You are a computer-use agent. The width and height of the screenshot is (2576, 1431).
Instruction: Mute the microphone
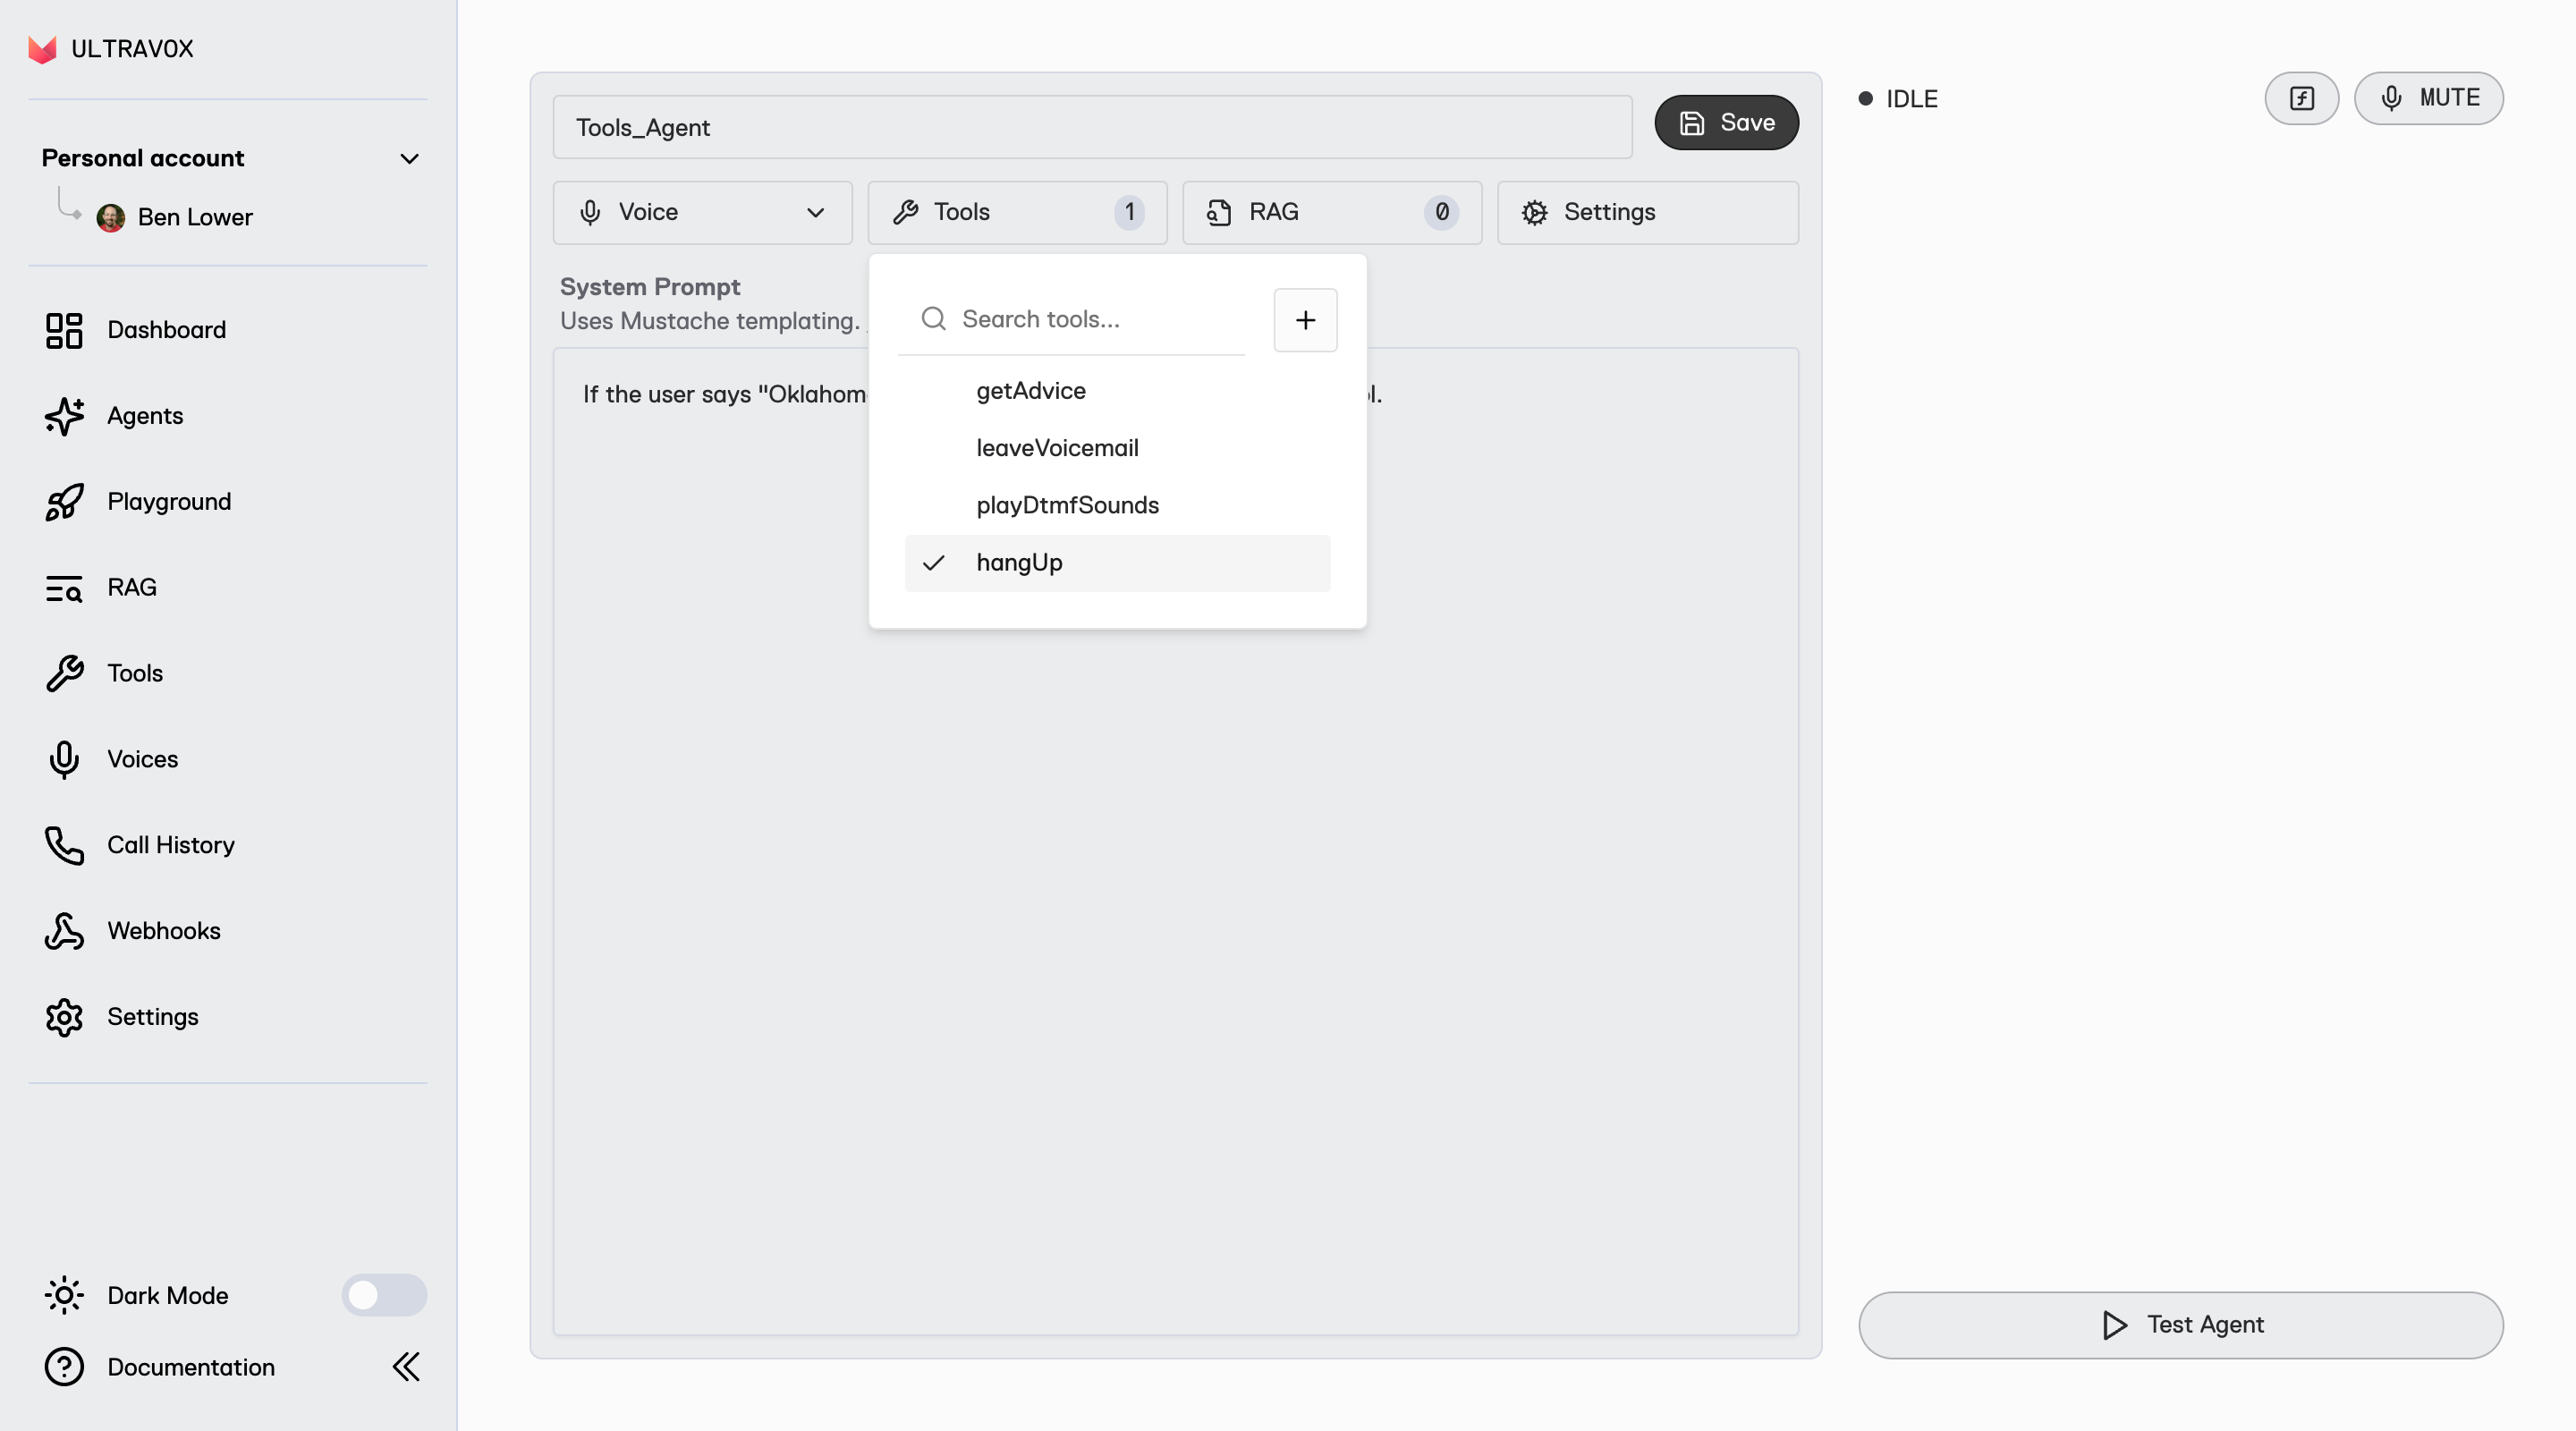tap(2428, 98)
